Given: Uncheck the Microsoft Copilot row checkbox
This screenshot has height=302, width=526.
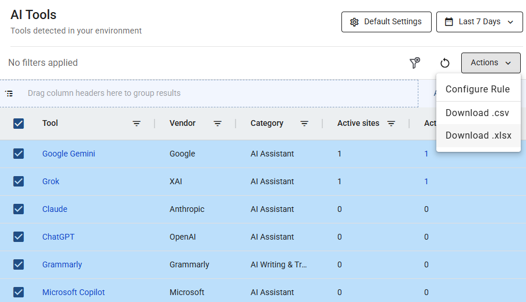Looking at the screenshot, I should pos(19,292).
